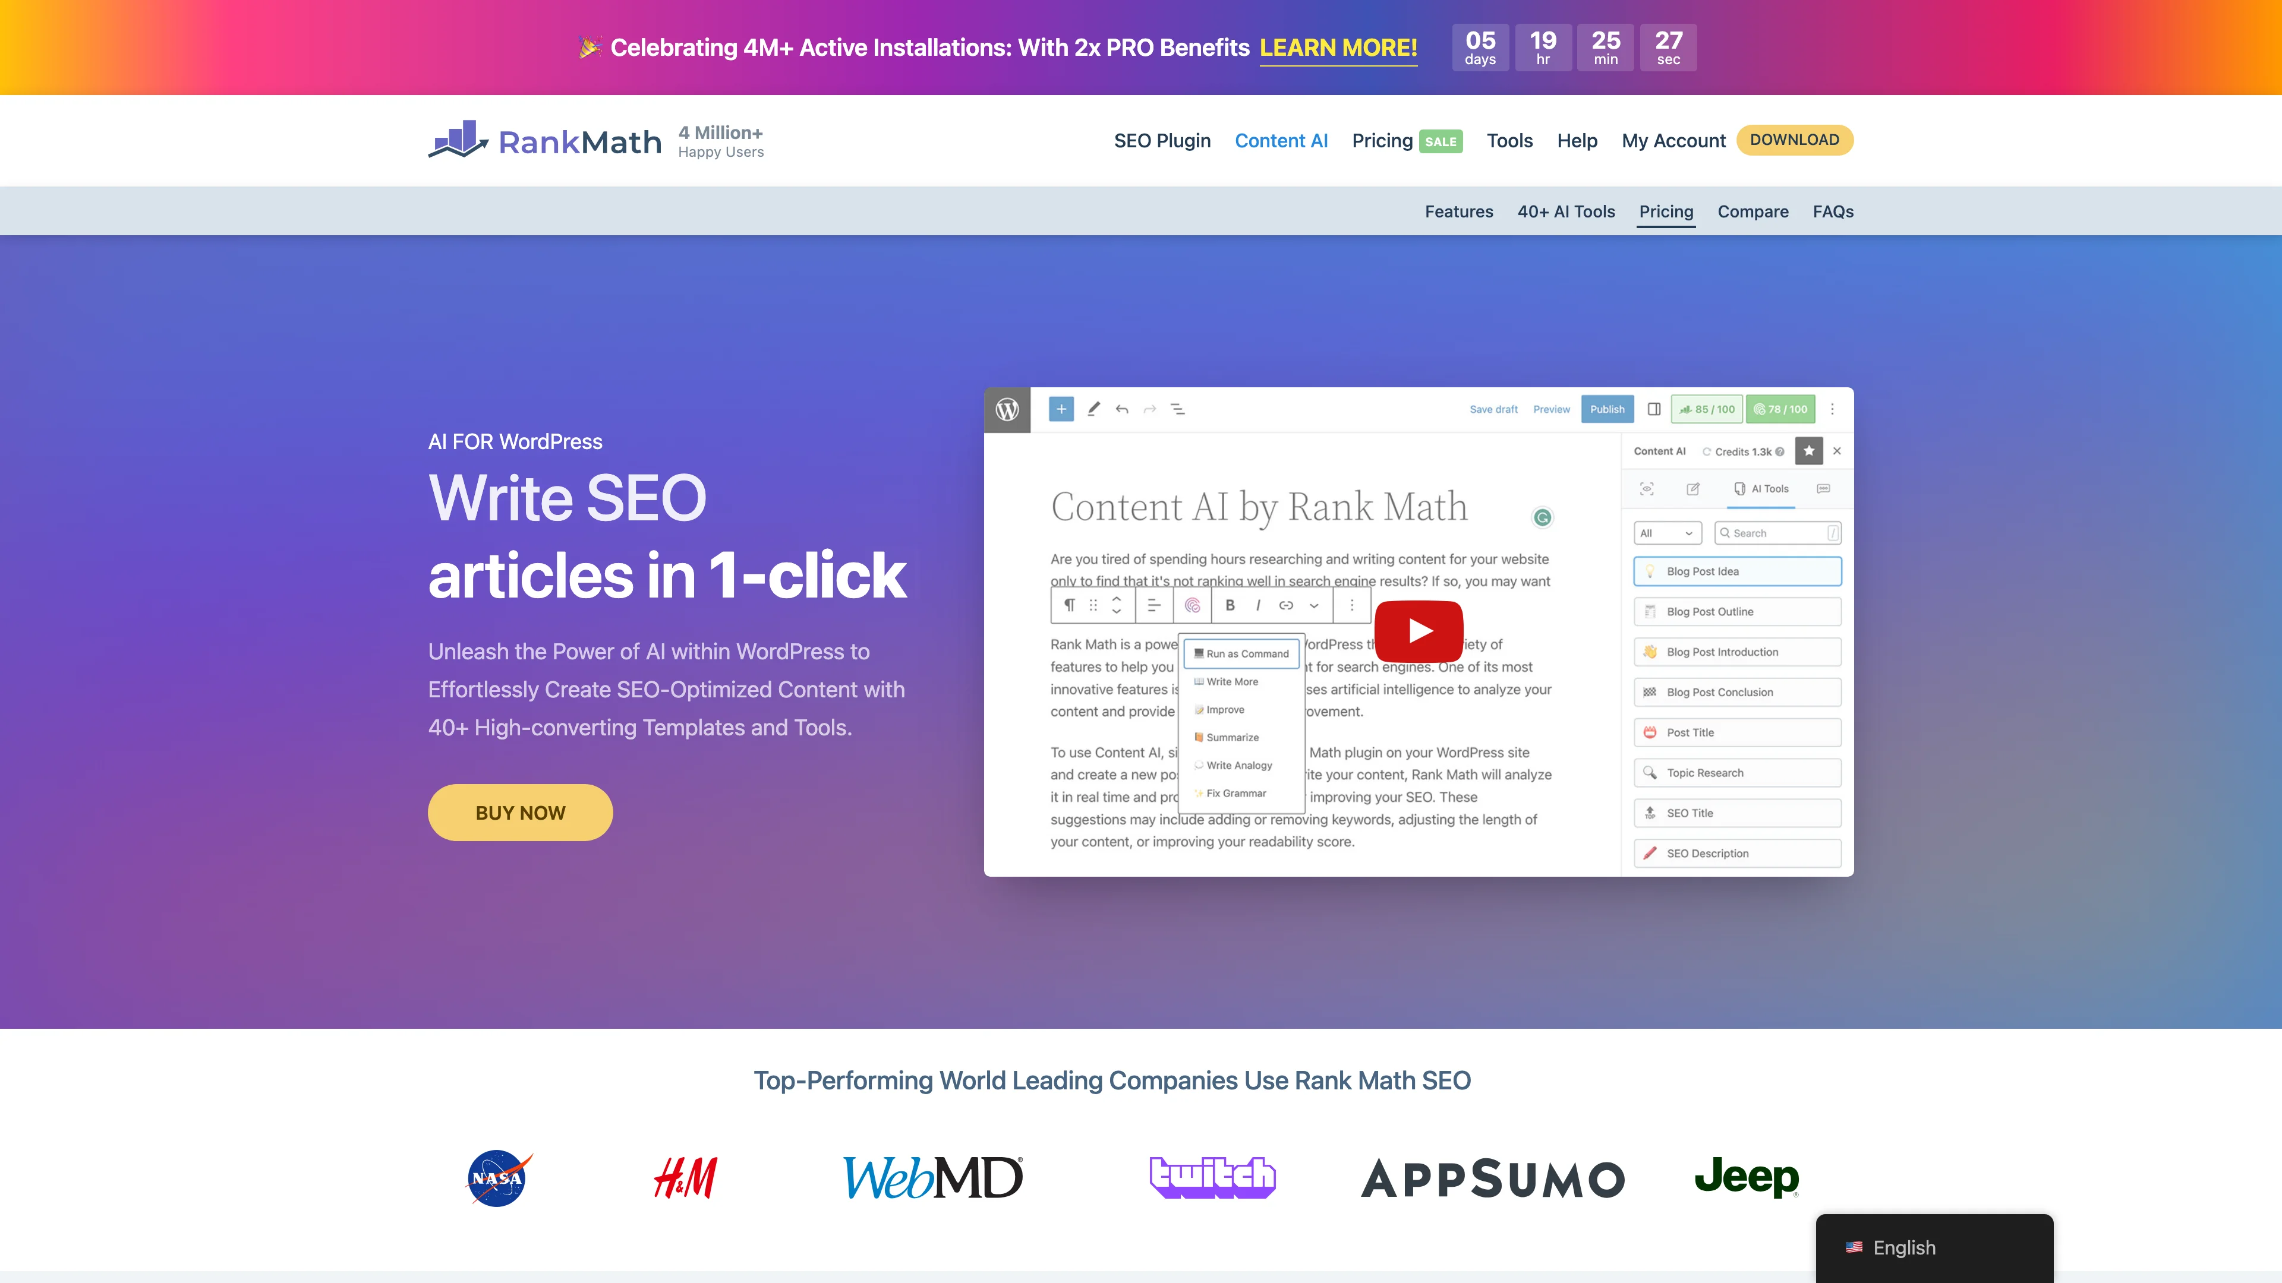Click the redo arrow in editor toolbar

1150,409
